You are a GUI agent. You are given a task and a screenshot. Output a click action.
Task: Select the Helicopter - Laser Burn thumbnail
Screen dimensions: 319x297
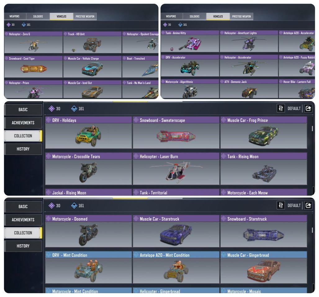pos(176,169)
